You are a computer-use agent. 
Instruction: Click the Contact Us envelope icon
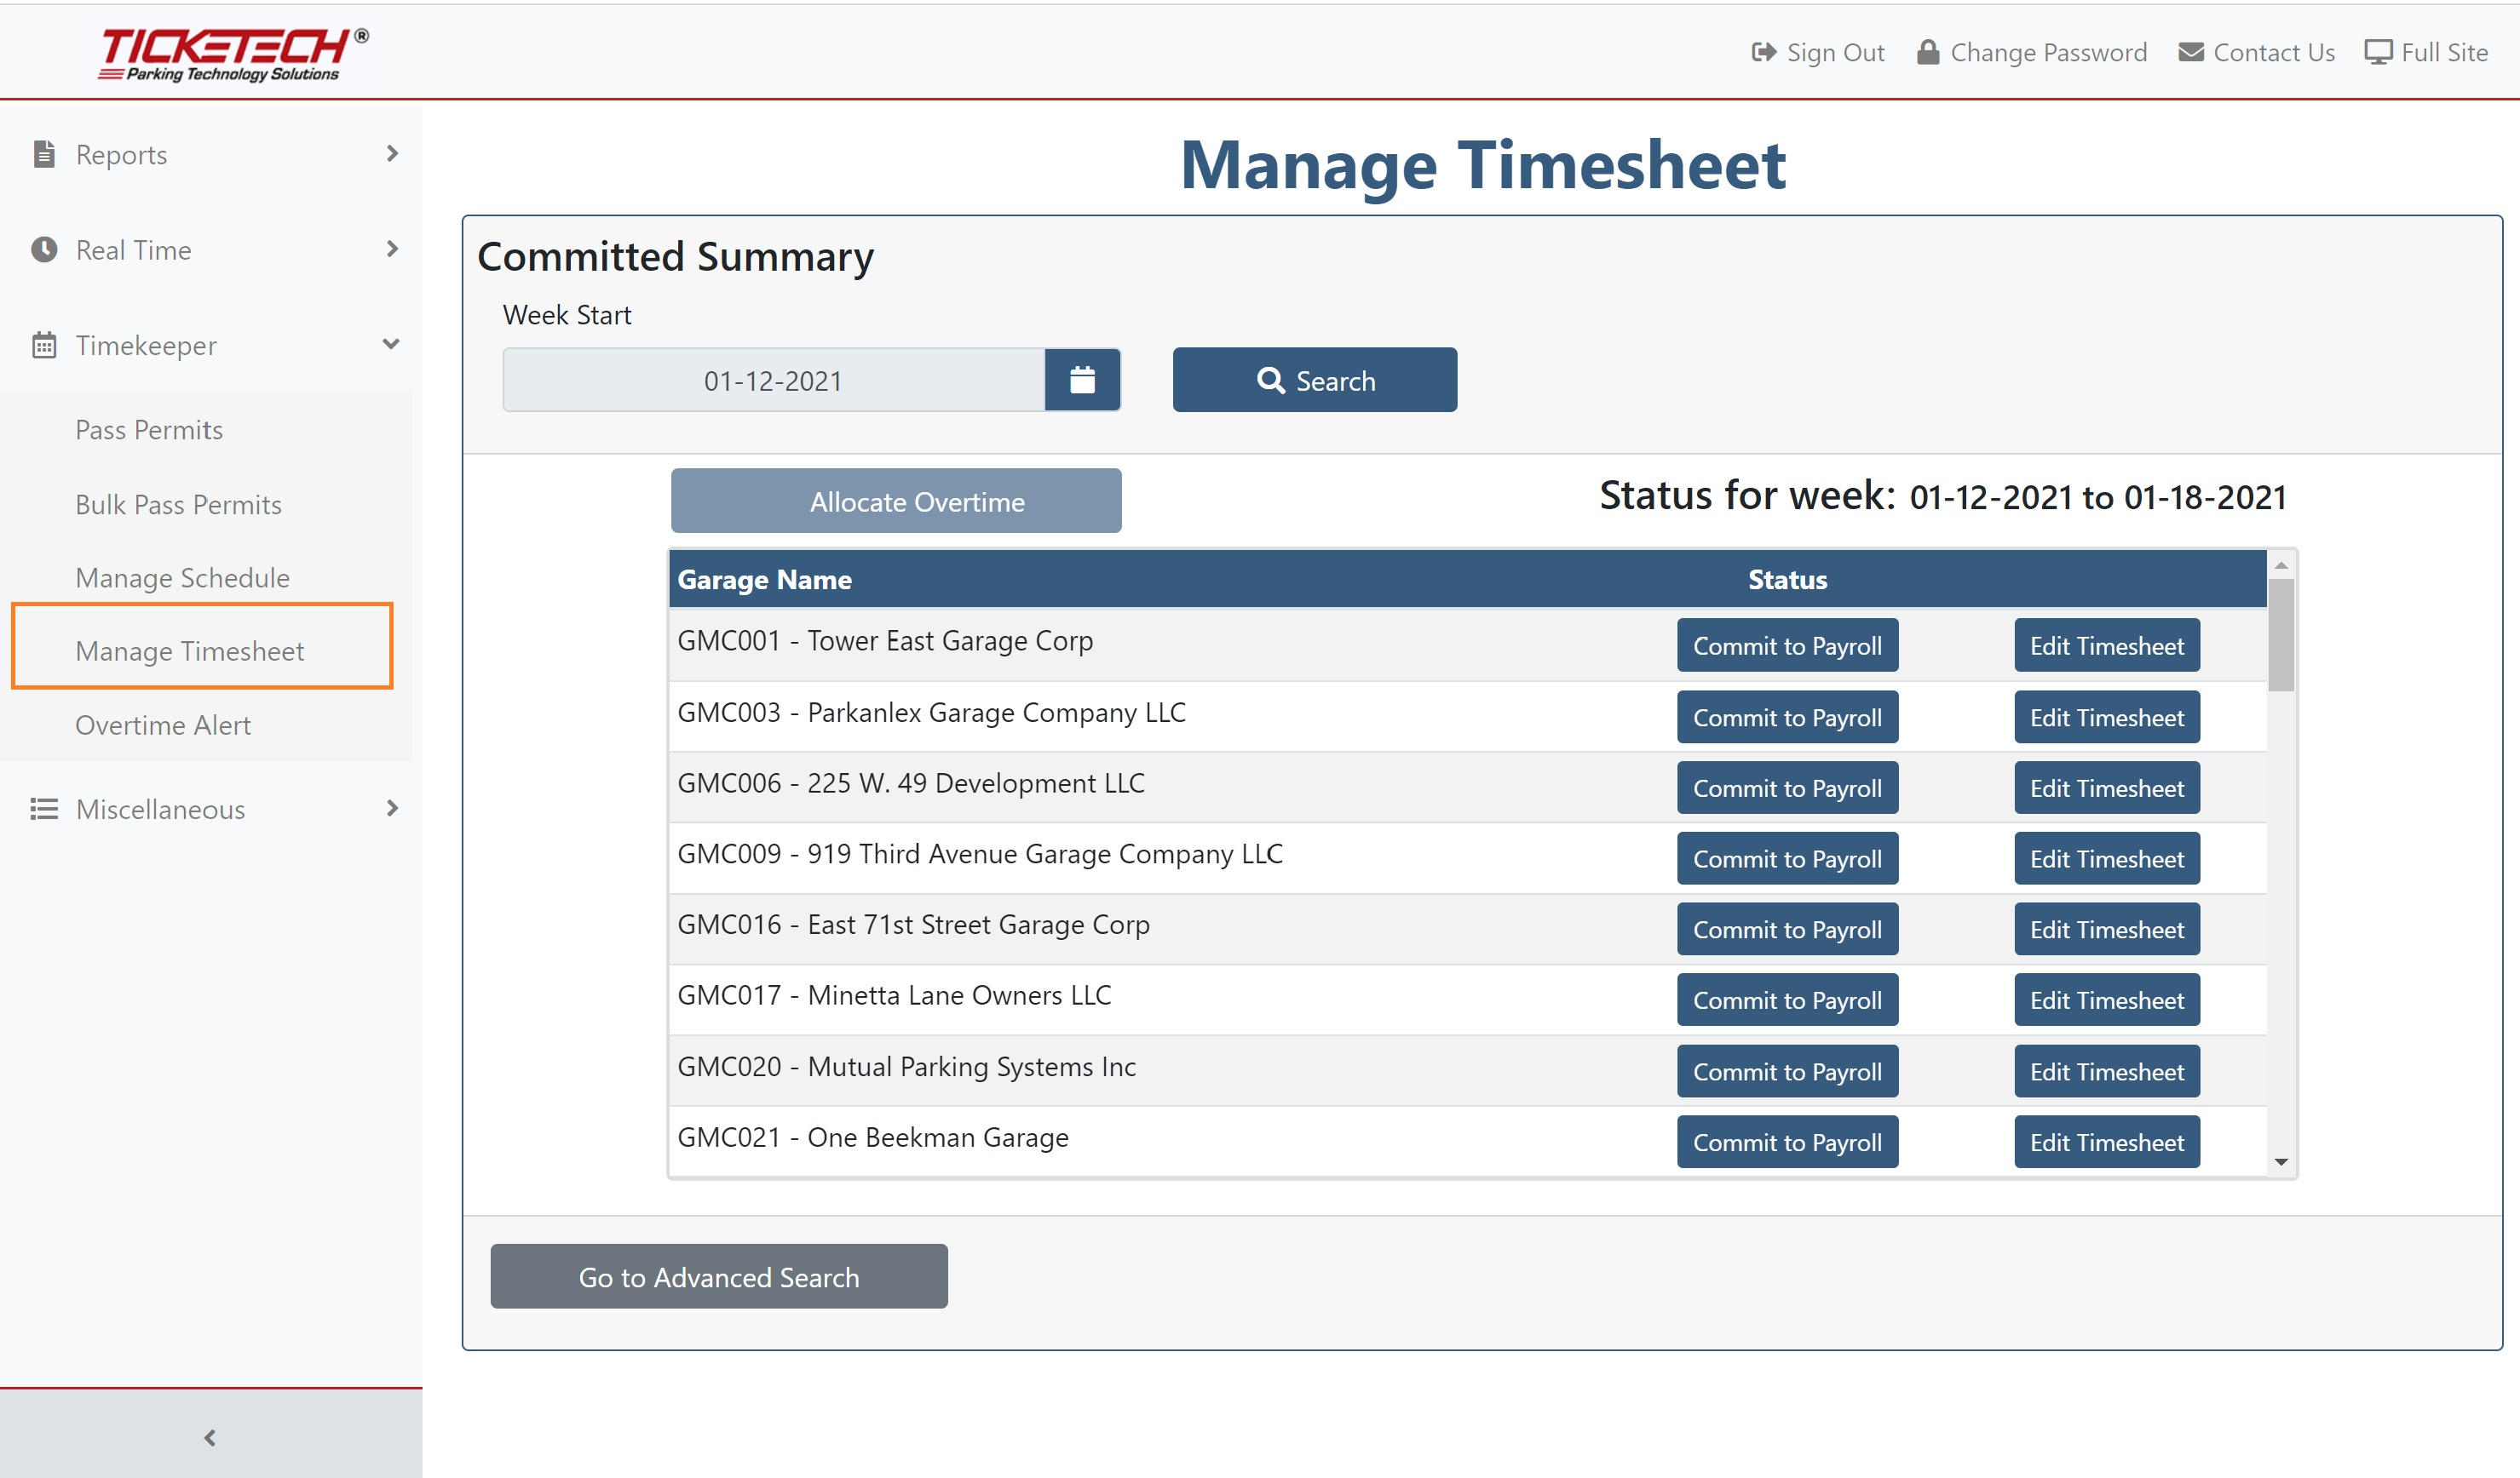pos(2190,52)
